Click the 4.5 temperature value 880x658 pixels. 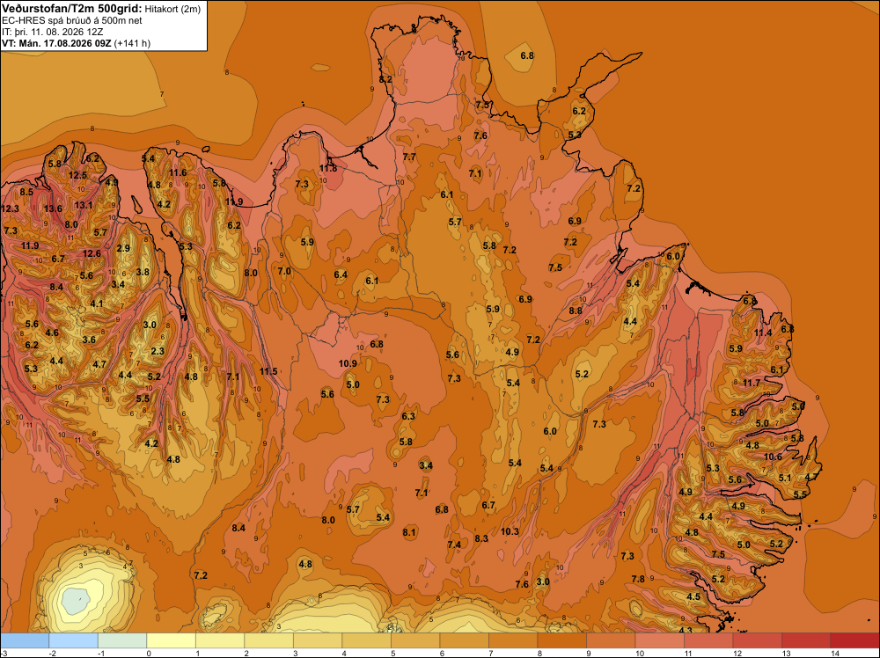click(693, 596)
